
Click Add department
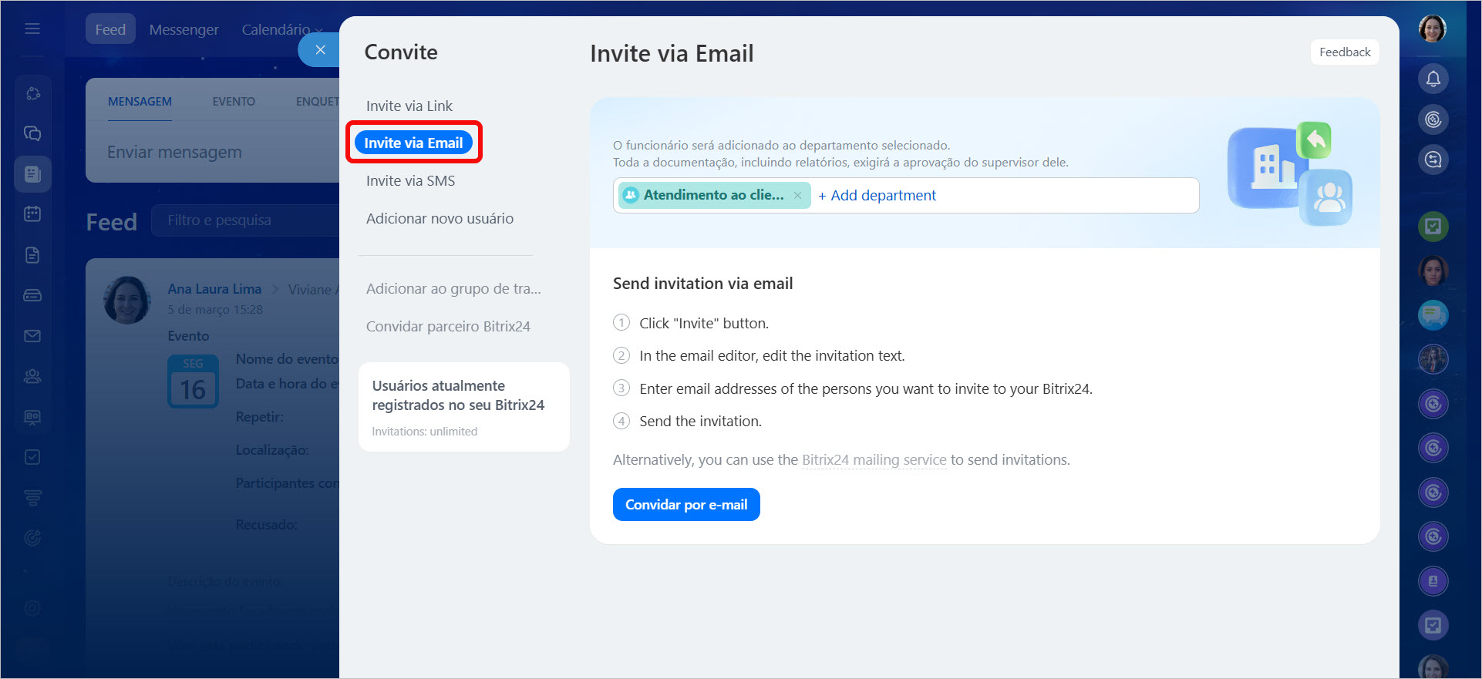[877, 196]
